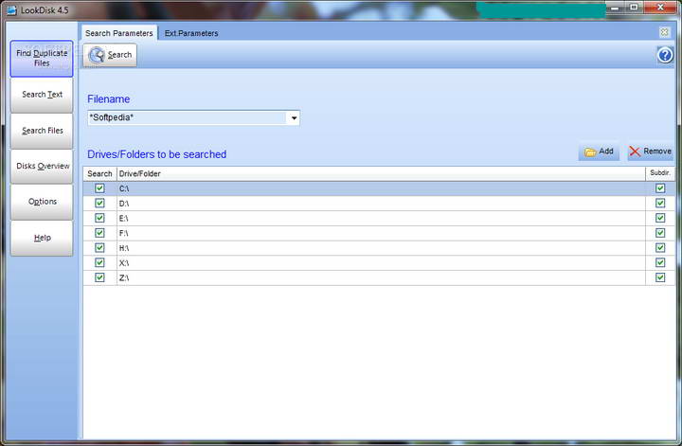Image resolution: width=682 pixels, height=446 pixels.
Task: Select the F:\ drive row text
Action: coord(123,233)
